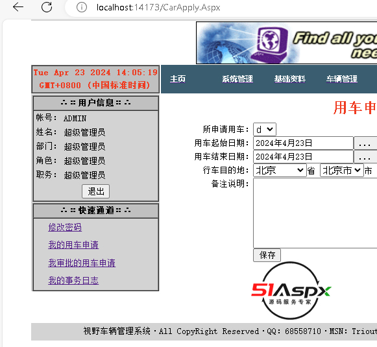Open the 我审批的用车申请 link
The height and width of the screenshot is (347, 377).
pos(82,263)
